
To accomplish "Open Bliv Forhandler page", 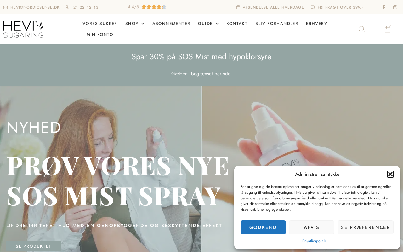I will point(277,24).
